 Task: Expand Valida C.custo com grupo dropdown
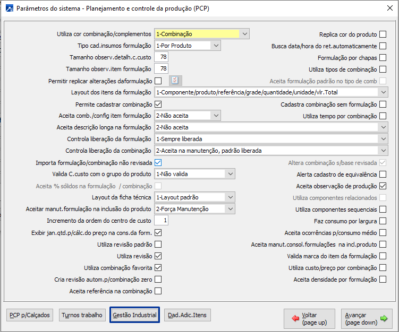pyautogui.click(x=194, y=174)
